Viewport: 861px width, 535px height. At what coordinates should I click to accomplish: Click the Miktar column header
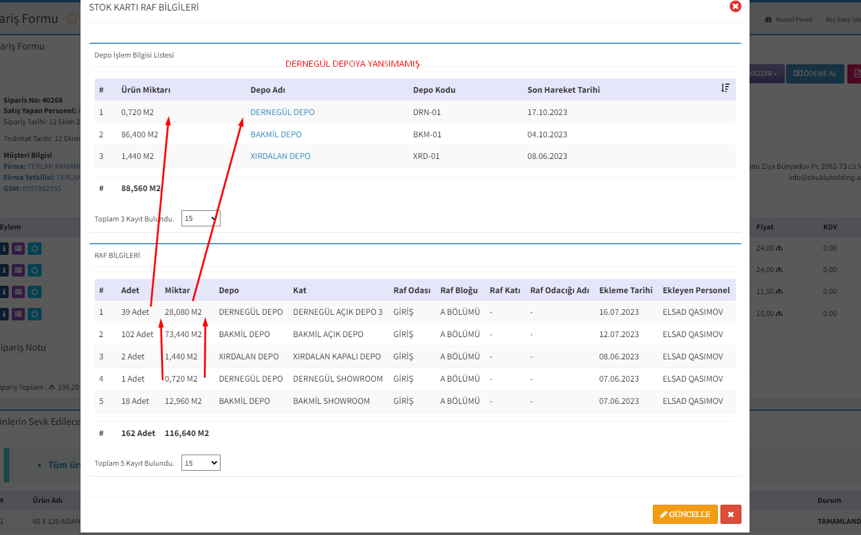[x=177, y=290]
